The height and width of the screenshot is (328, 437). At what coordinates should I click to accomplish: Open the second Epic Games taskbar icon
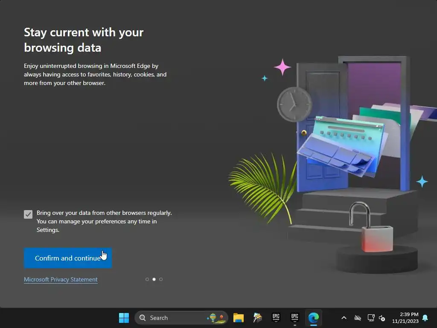tap(294, 318)
